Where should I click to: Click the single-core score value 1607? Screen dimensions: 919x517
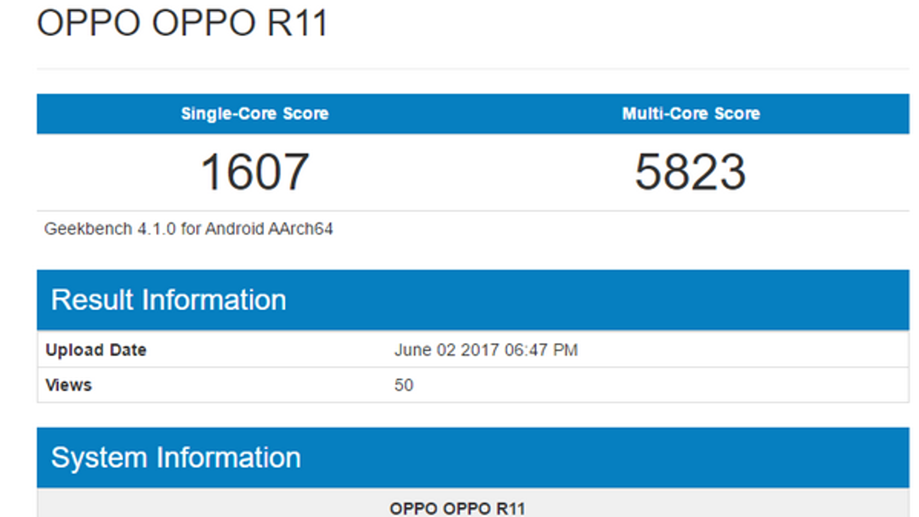(x=254, y=172)
